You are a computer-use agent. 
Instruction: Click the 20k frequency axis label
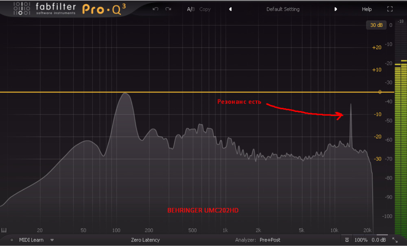367,230
